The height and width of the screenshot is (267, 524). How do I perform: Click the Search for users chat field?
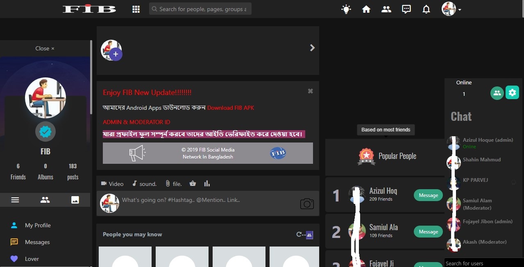click(x=484, y=263)
